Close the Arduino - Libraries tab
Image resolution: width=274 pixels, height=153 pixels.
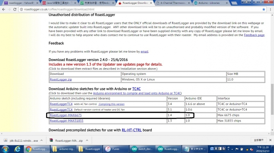point(227,3)
